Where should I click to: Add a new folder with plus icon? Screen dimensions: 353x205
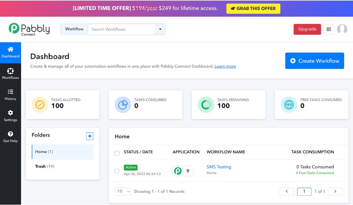pyautogui.click(x=90, y=136)
